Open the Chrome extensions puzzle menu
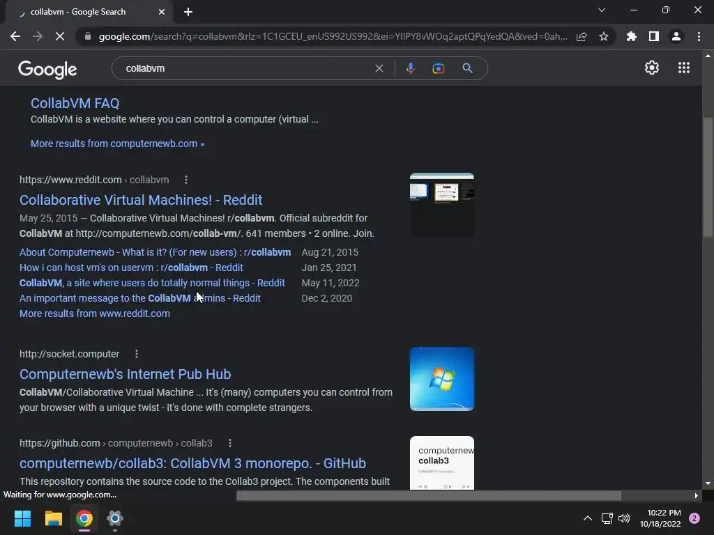 [x=632, y=36]
